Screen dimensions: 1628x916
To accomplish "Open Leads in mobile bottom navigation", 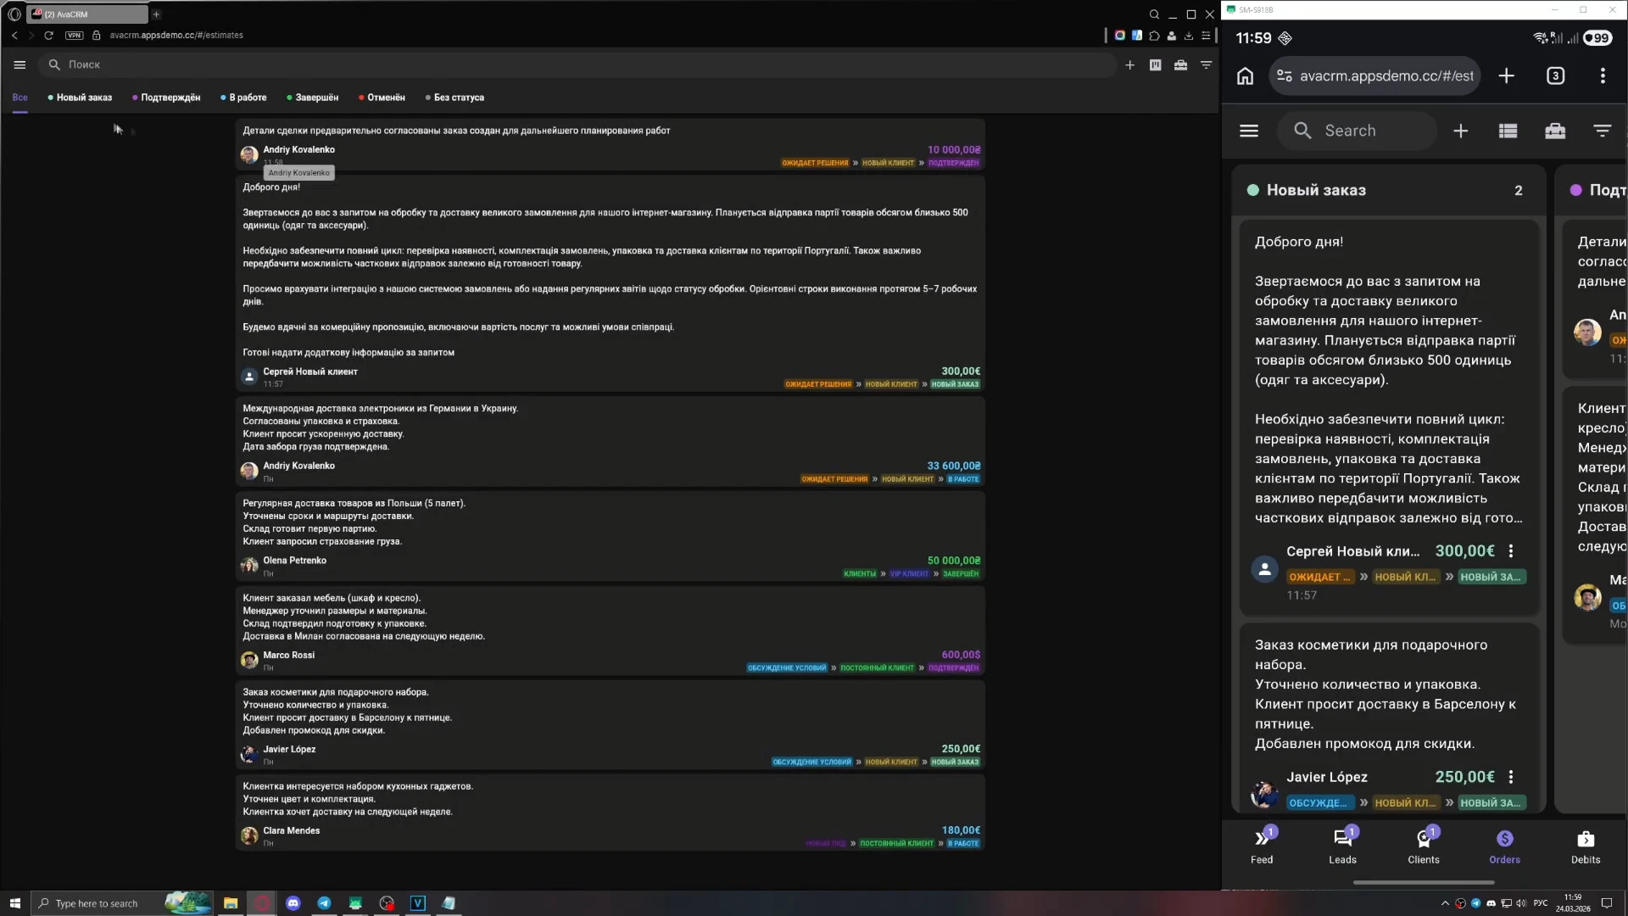I will click(x=1342, y=846).
